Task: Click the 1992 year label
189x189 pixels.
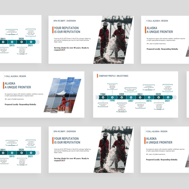Action: click(x=121, y=94)
